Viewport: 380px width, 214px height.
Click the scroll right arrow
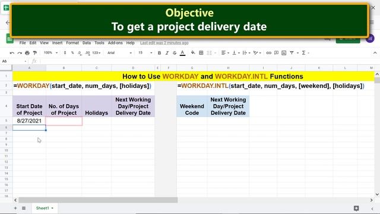click(371, 200)
